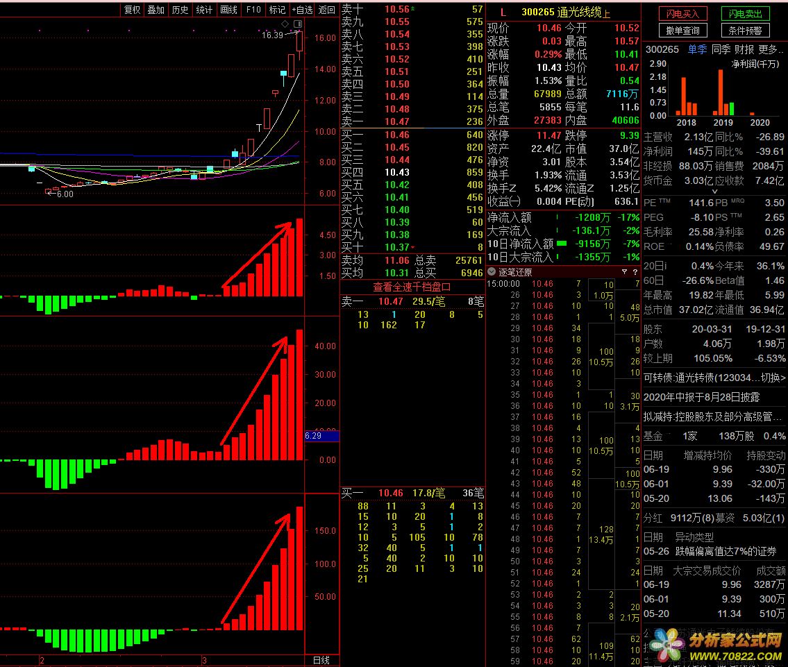This screenshot has height=667, width=788.
Task: Click the 涨停 11.47 limit-up value
Action: 548,135
